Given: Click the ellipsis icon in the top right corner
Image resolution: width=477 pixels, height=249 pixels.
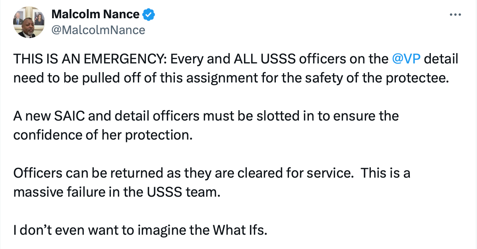Looking at the screenshot, I should tap(455, 14).
